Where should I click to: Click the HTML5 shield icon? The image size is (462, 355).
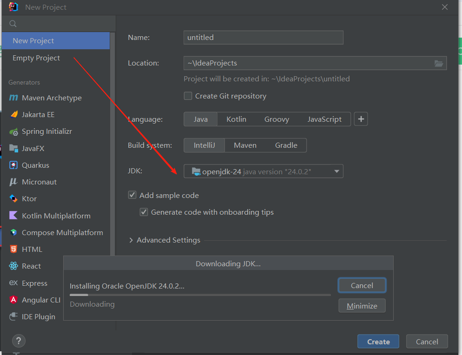point(13,249)
